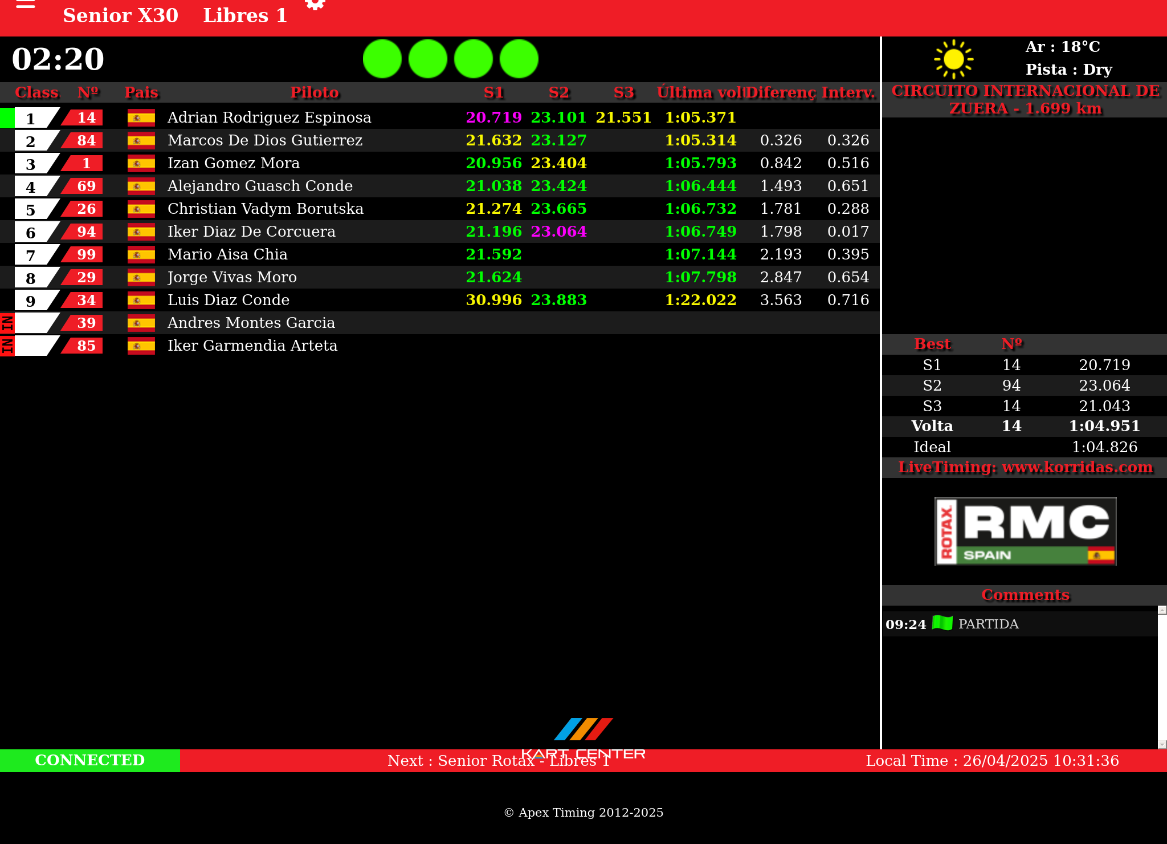The height and width of the screenshot is (844, 1167).
Task: Click the Última volta column header
Action: 700,92
